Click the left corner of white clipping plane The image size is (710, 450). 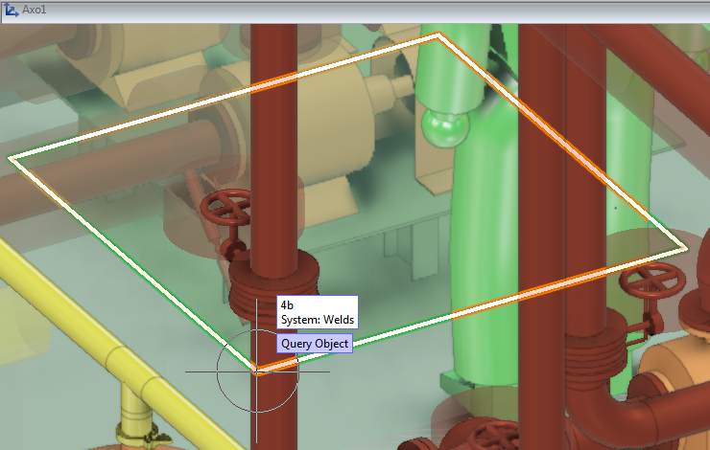pos(11,158)
